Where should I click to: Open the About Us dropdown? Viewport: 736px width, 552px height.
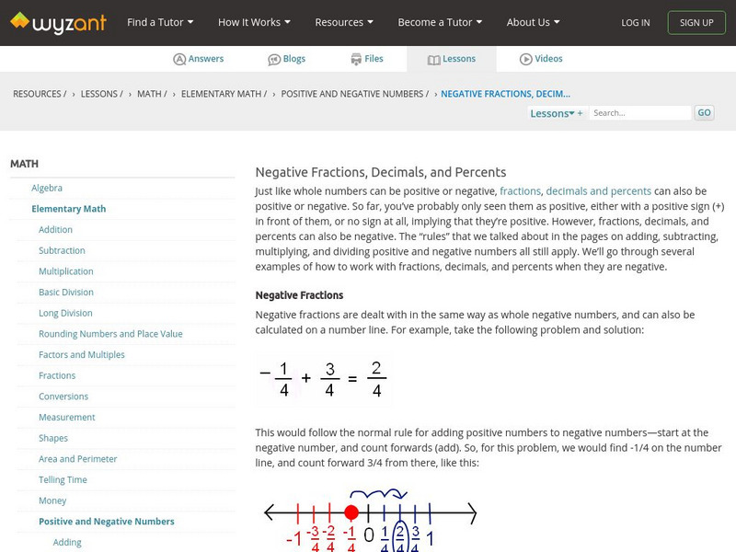[533, 22]
